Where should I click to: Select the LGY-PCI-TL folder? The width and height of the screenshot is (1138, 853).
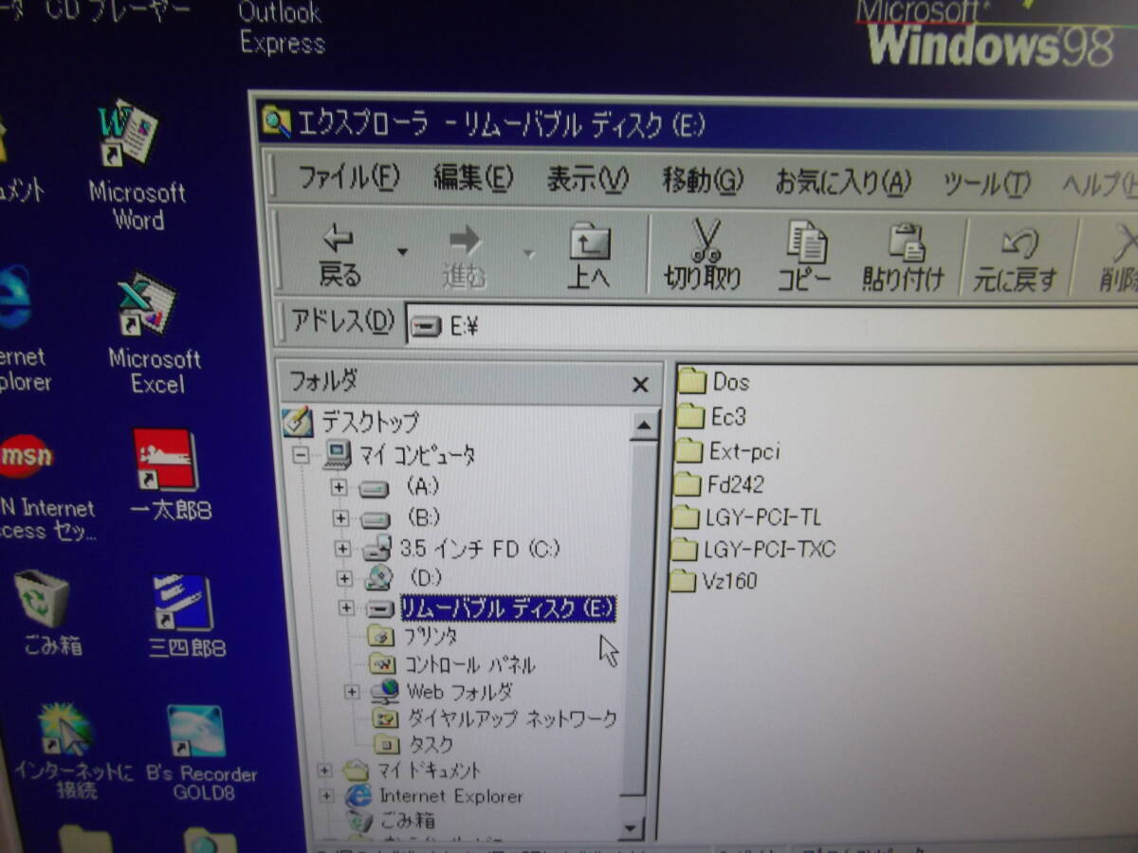(747, 517)
